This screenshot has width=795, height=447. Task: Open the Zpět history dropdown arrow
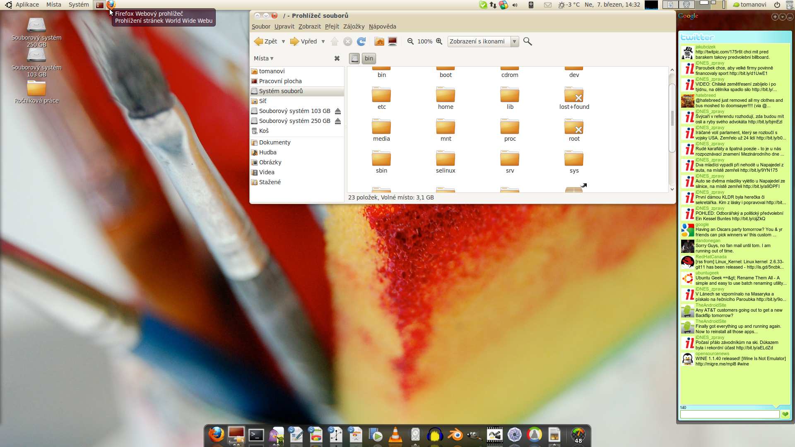283,41
